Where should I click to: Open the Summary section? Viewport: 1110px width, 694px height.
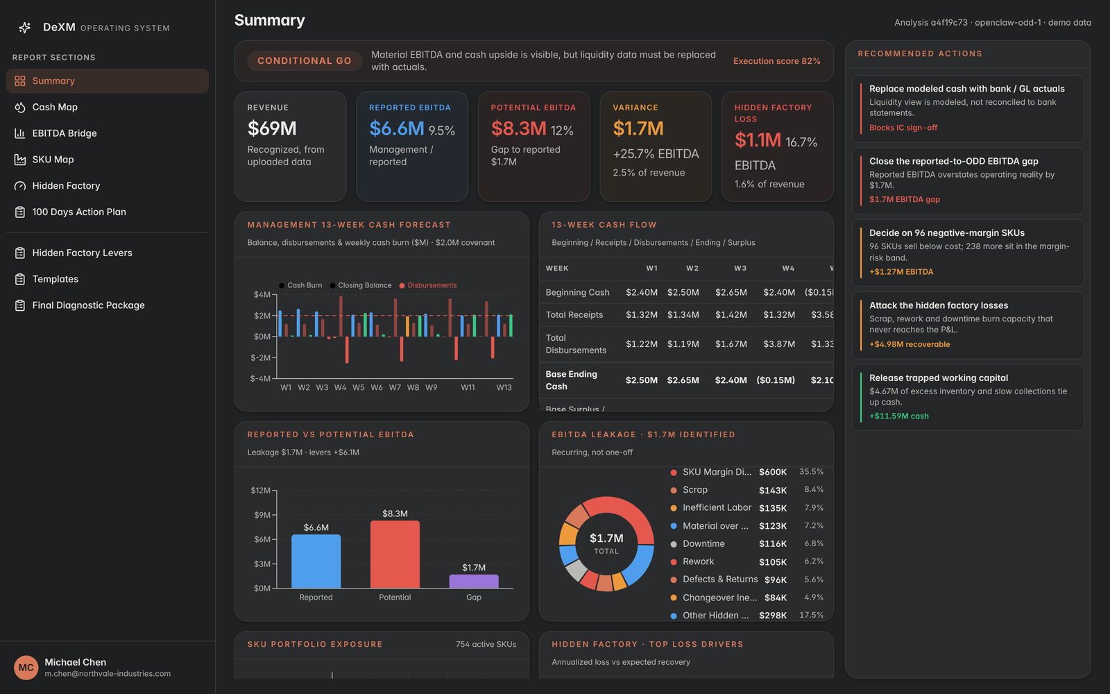point(108,81)
